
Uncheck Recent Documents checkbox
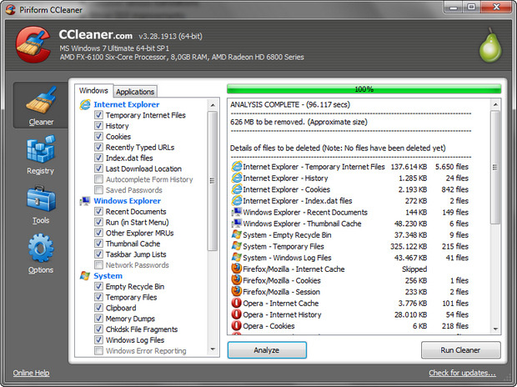click(98, 211)
